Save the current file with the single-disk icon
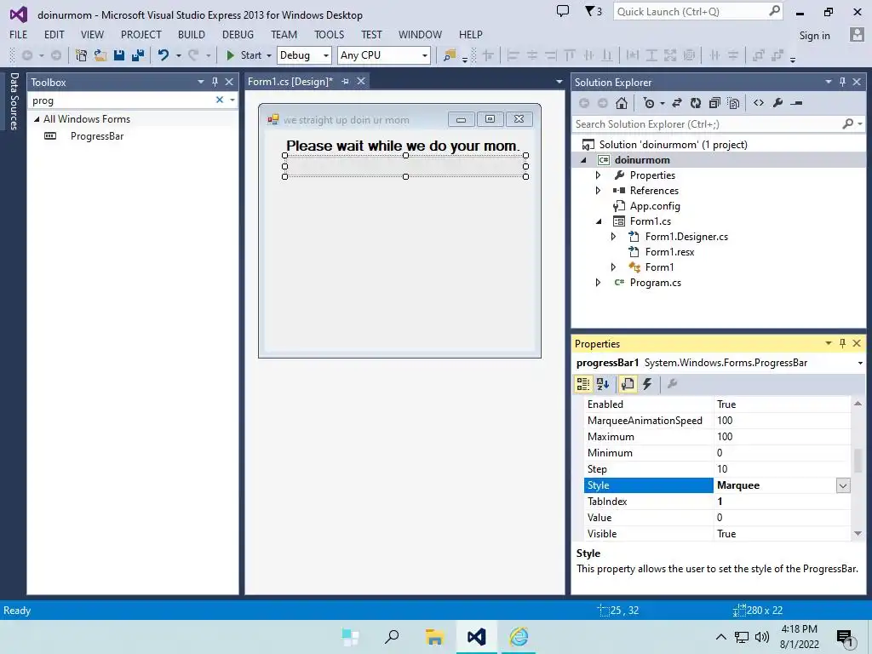This screenshot has height=654, width=872. pyautogui.click(x=119, y=55)
